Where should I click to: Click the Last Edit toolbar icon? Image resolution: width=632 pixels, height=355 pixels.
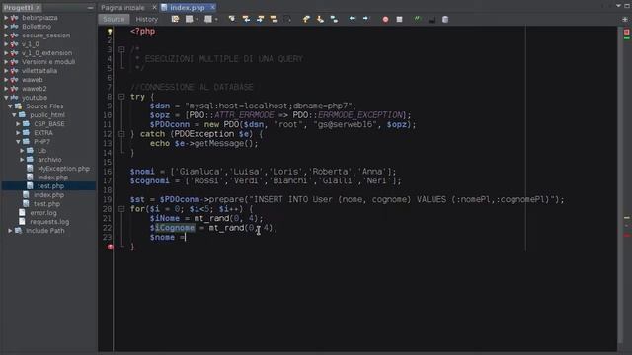pos(175,19)
